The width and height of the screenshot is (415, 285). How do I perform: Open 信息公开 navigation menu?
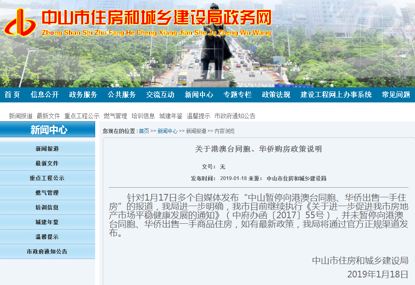pos(44,95)
